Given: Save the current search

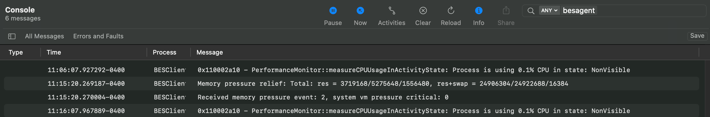Looking at the screenshot, I should (697, 36).
